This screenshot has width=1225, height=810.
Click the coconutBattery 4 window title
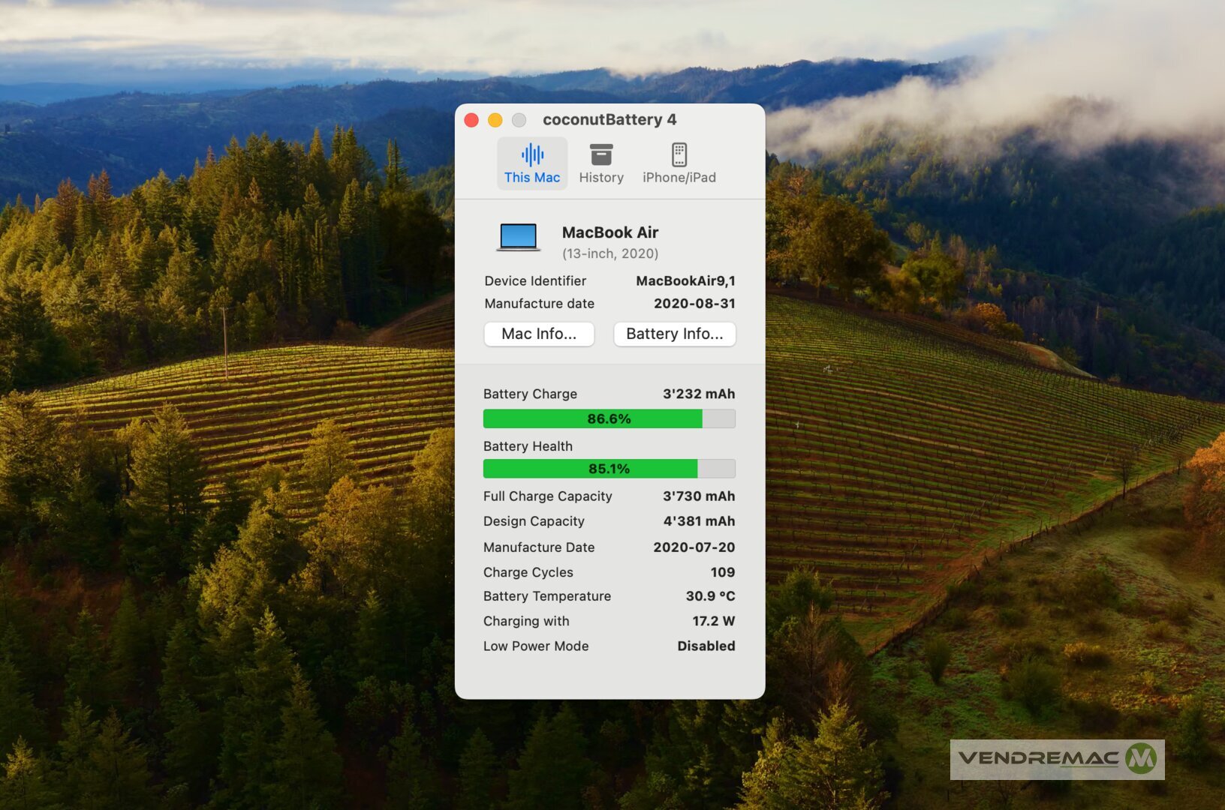click(x=609, y=120)
